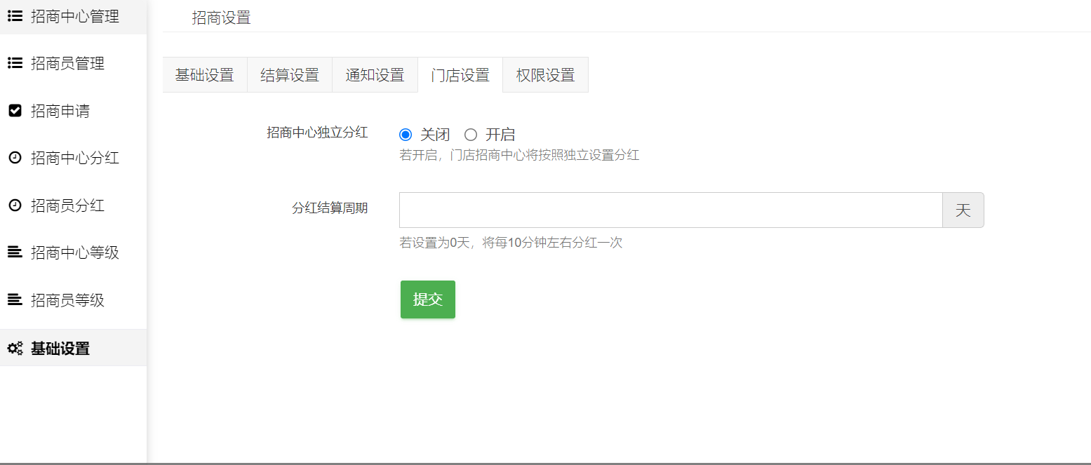
Task: Enable the 开启 radio option
Action: [x=471, y=135]
